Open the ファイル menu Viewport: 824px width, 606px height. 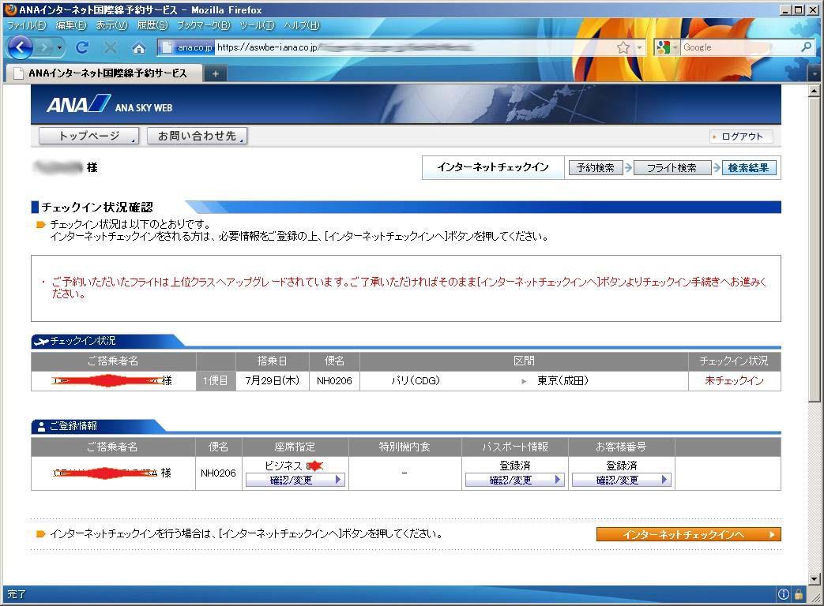pos(26,25)
